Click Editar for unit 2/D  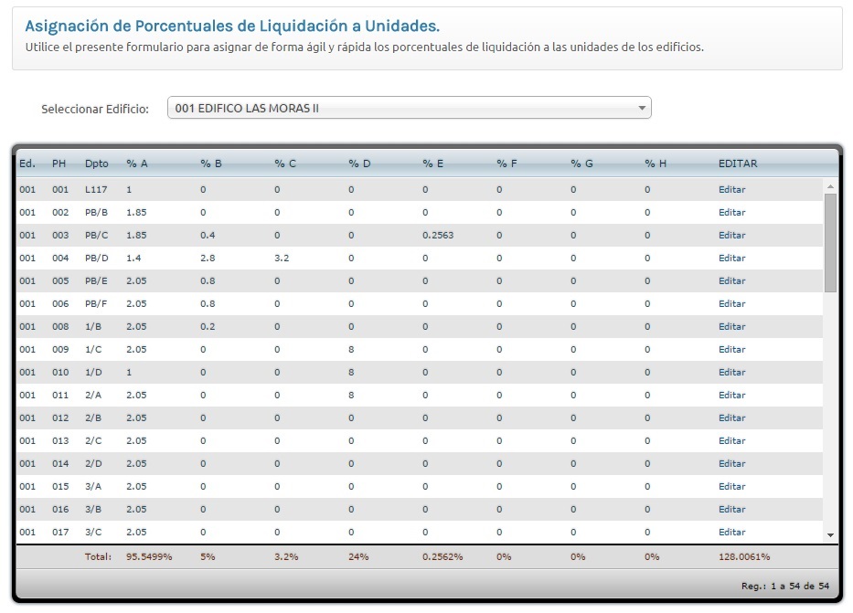point(731,463)
